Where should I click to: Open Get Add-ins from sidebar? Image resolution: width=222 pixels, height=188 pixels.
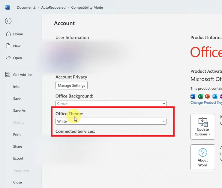click(23, 75)
